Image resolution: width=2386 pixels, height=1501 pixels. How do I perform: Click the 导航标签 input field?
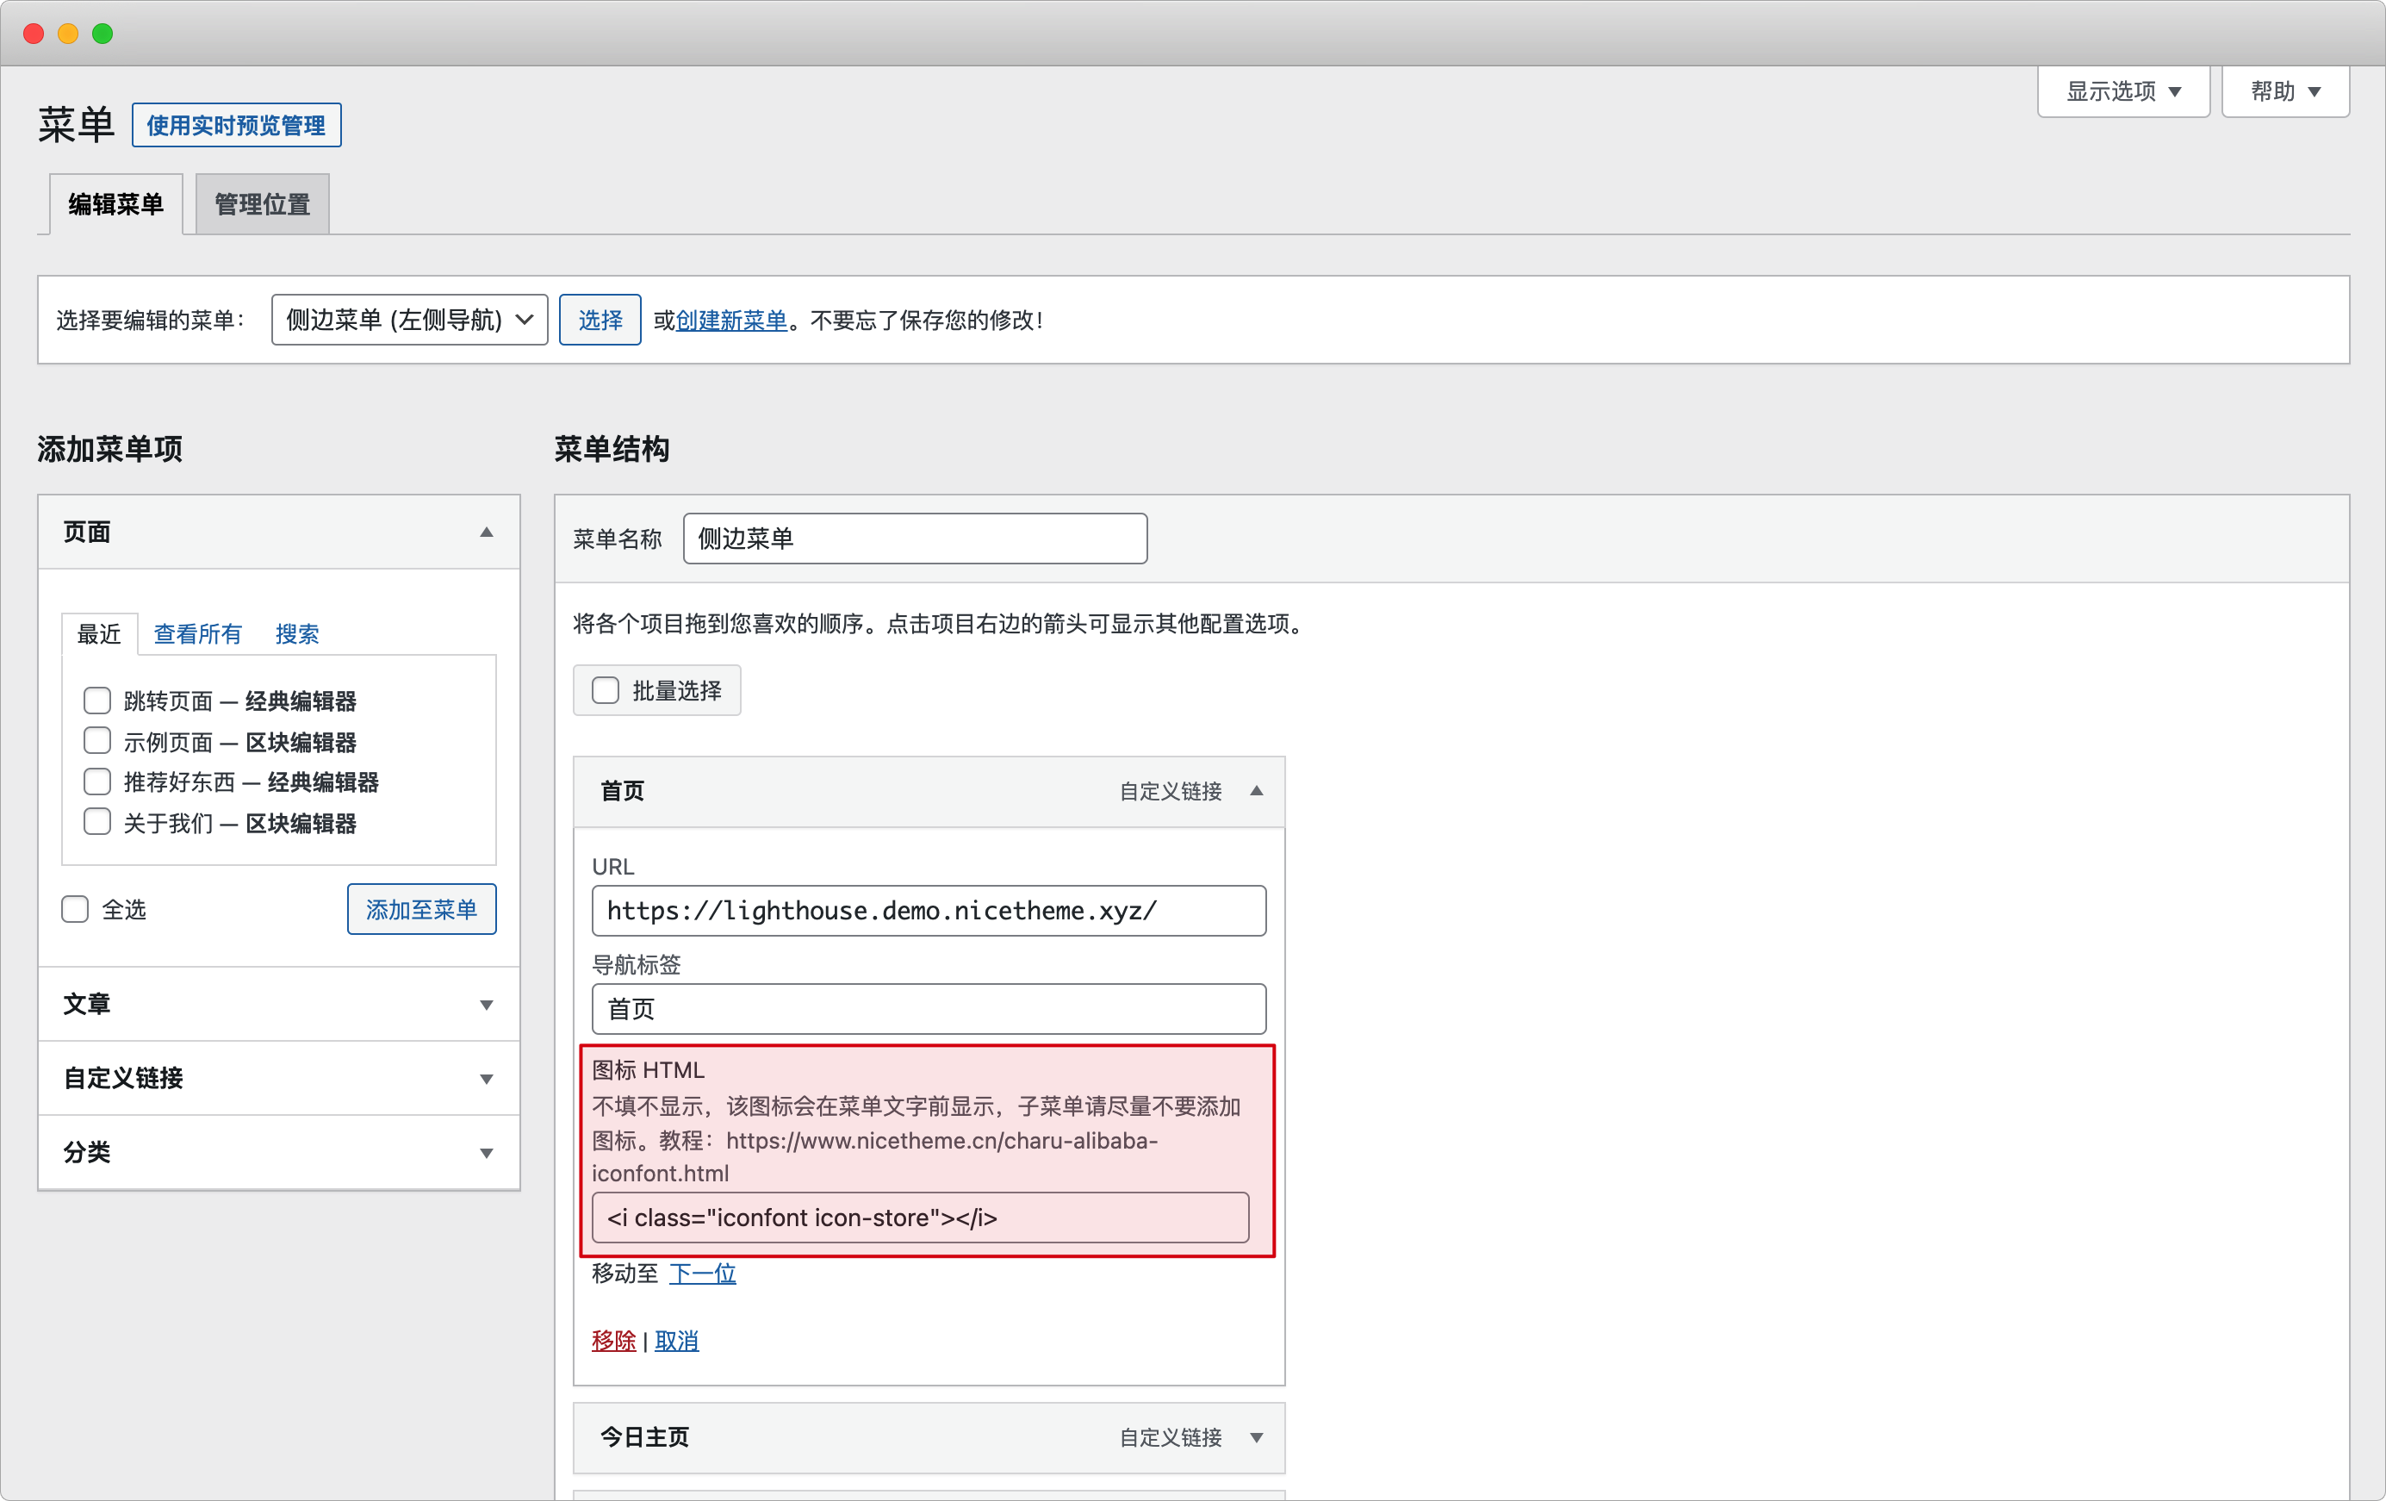[x=929, y=1008]
